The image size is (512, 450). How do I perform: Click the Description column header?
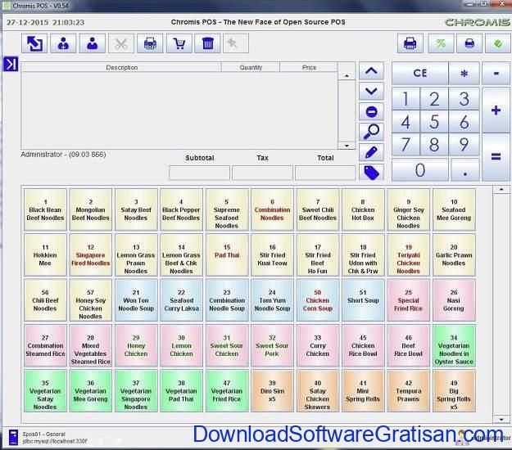(121, 67)
